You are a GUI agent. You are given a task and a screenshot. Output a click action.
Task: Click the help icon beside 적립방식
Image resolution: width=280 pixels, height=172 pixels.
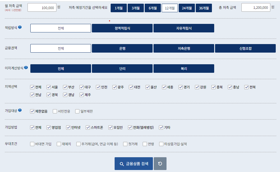(x=20, y=27)
